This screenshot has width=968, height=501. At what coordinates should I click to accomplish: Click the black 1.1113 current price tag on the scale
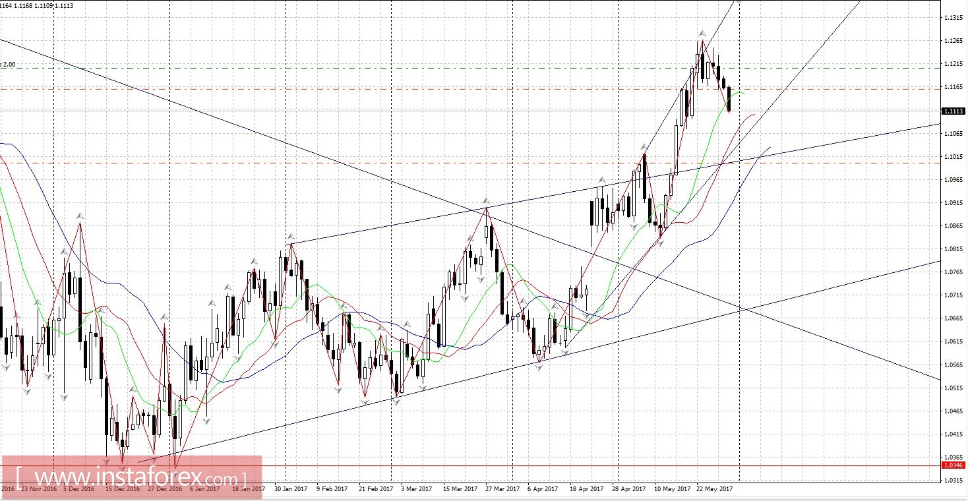tap(952, 111)
